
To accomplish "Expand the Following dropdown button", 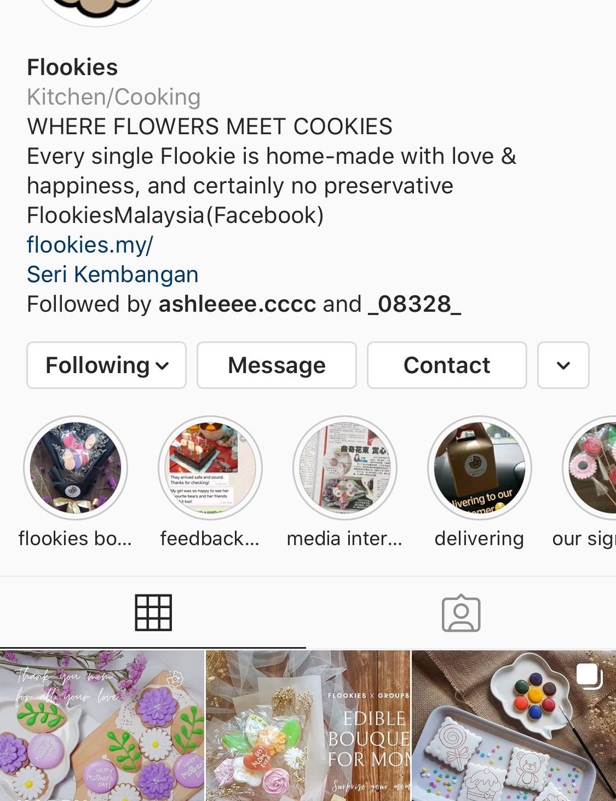I will point(106,365).
